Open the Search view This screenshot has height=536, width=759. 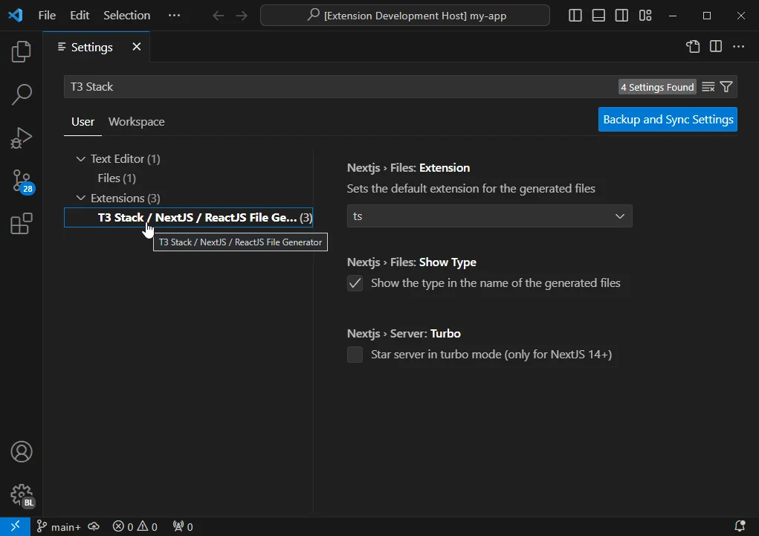pos(22,94)
